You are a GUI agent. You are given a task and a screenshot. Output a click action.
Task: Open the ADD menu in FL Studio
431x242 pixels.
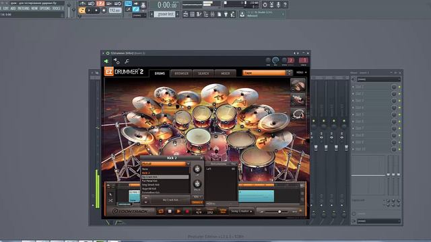[x=13, y=9]
